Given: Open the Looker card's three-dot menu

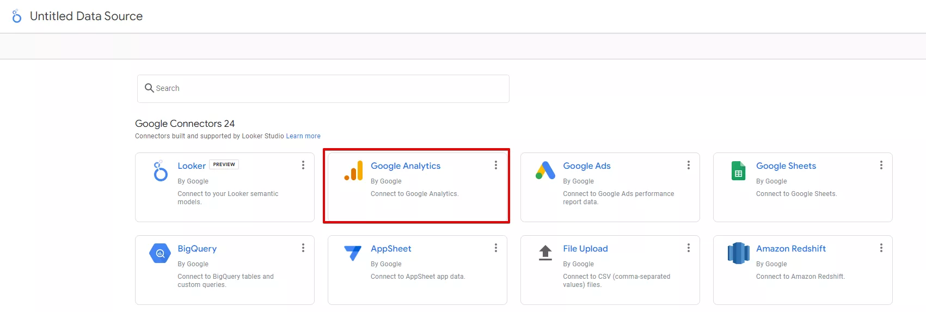Looking at the screenshot, I should 303,165.
